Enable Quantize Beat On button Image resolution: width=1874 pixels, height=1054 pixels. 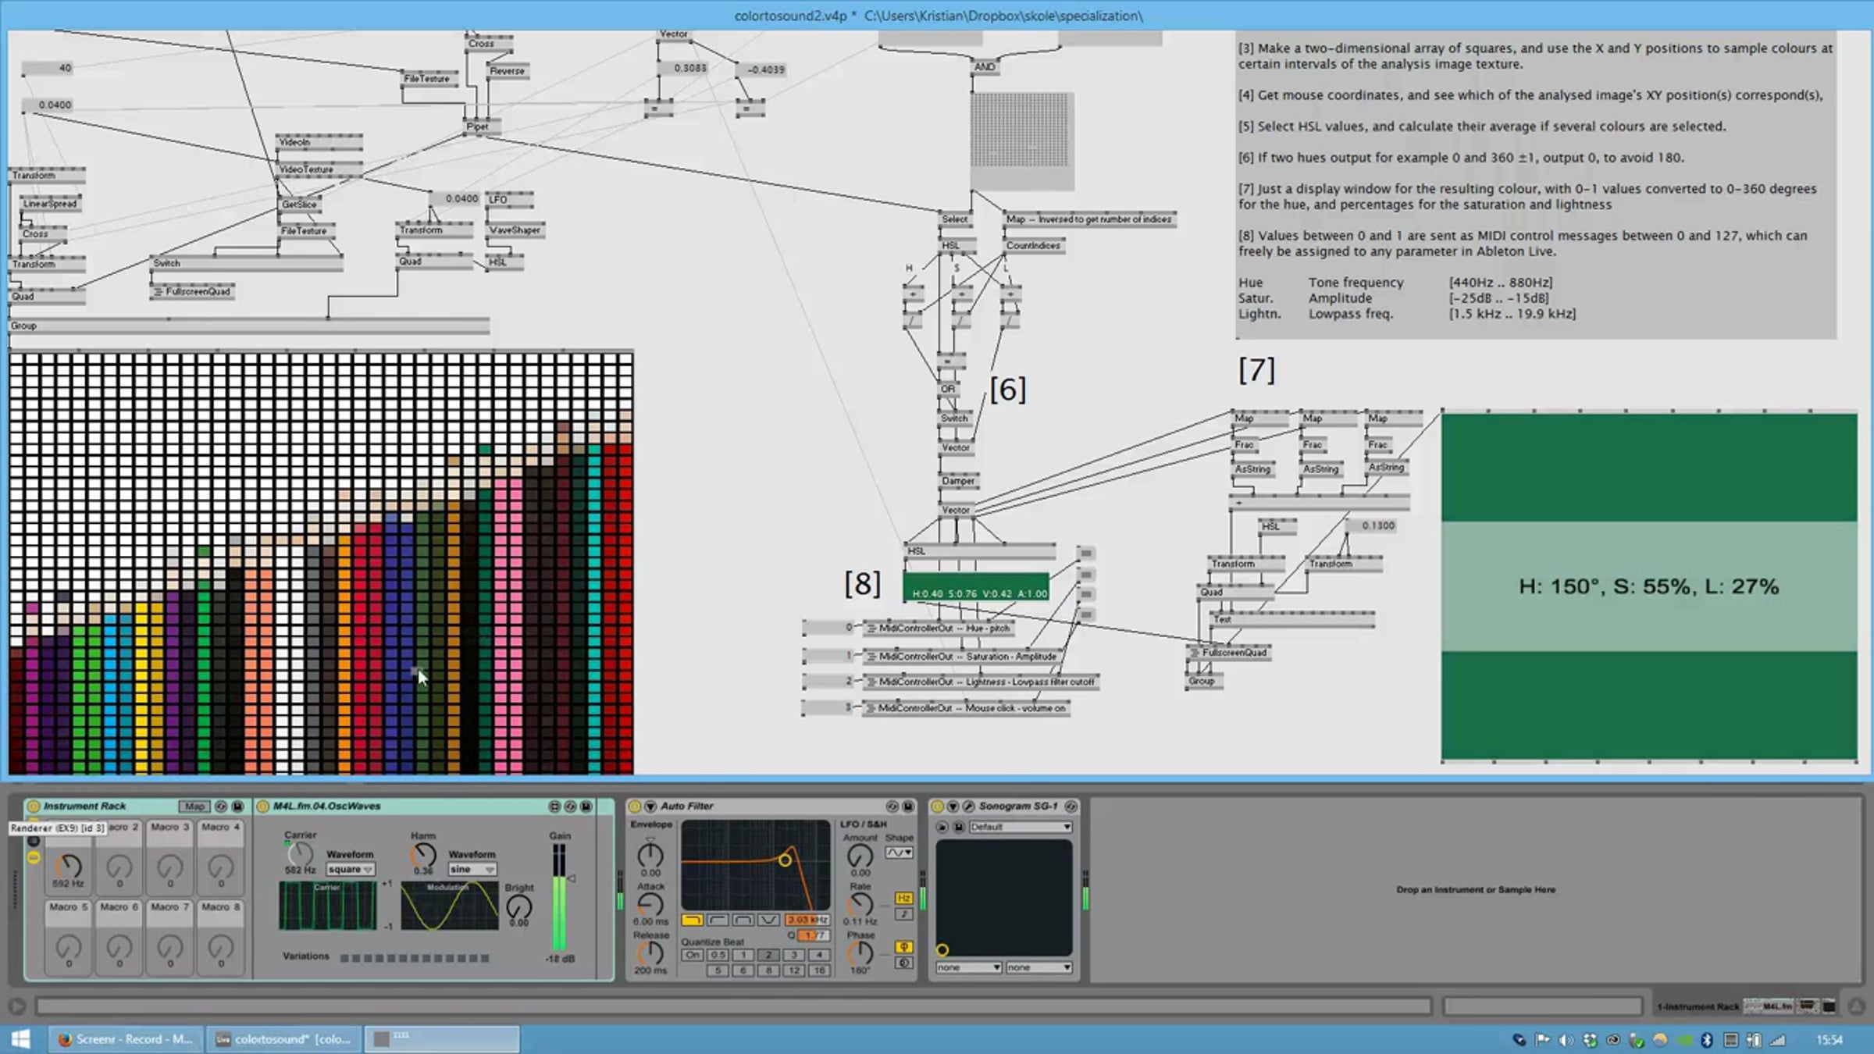(692, 954)
